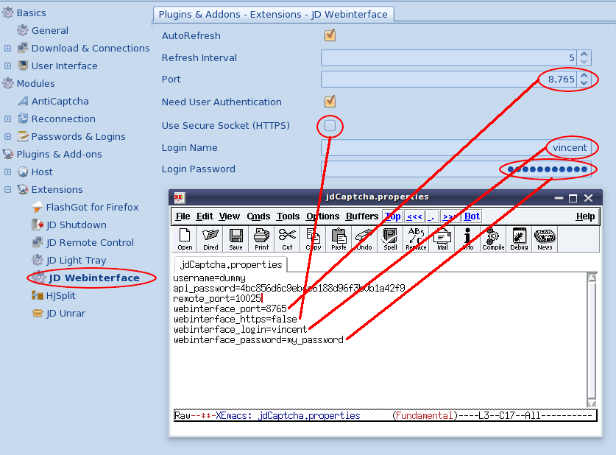
Task: Click the Paste toolbar icon
Action: [339, 239]
